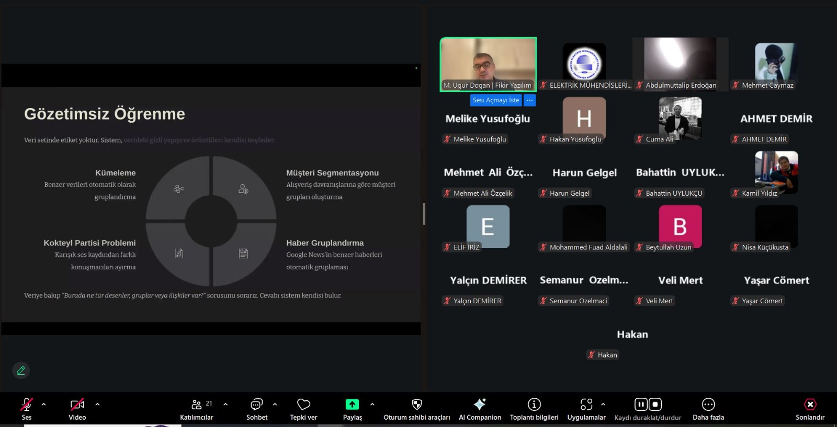Launch AI Companion from the toolbar
The image size is (837, 427).
(x=480, y=405)
